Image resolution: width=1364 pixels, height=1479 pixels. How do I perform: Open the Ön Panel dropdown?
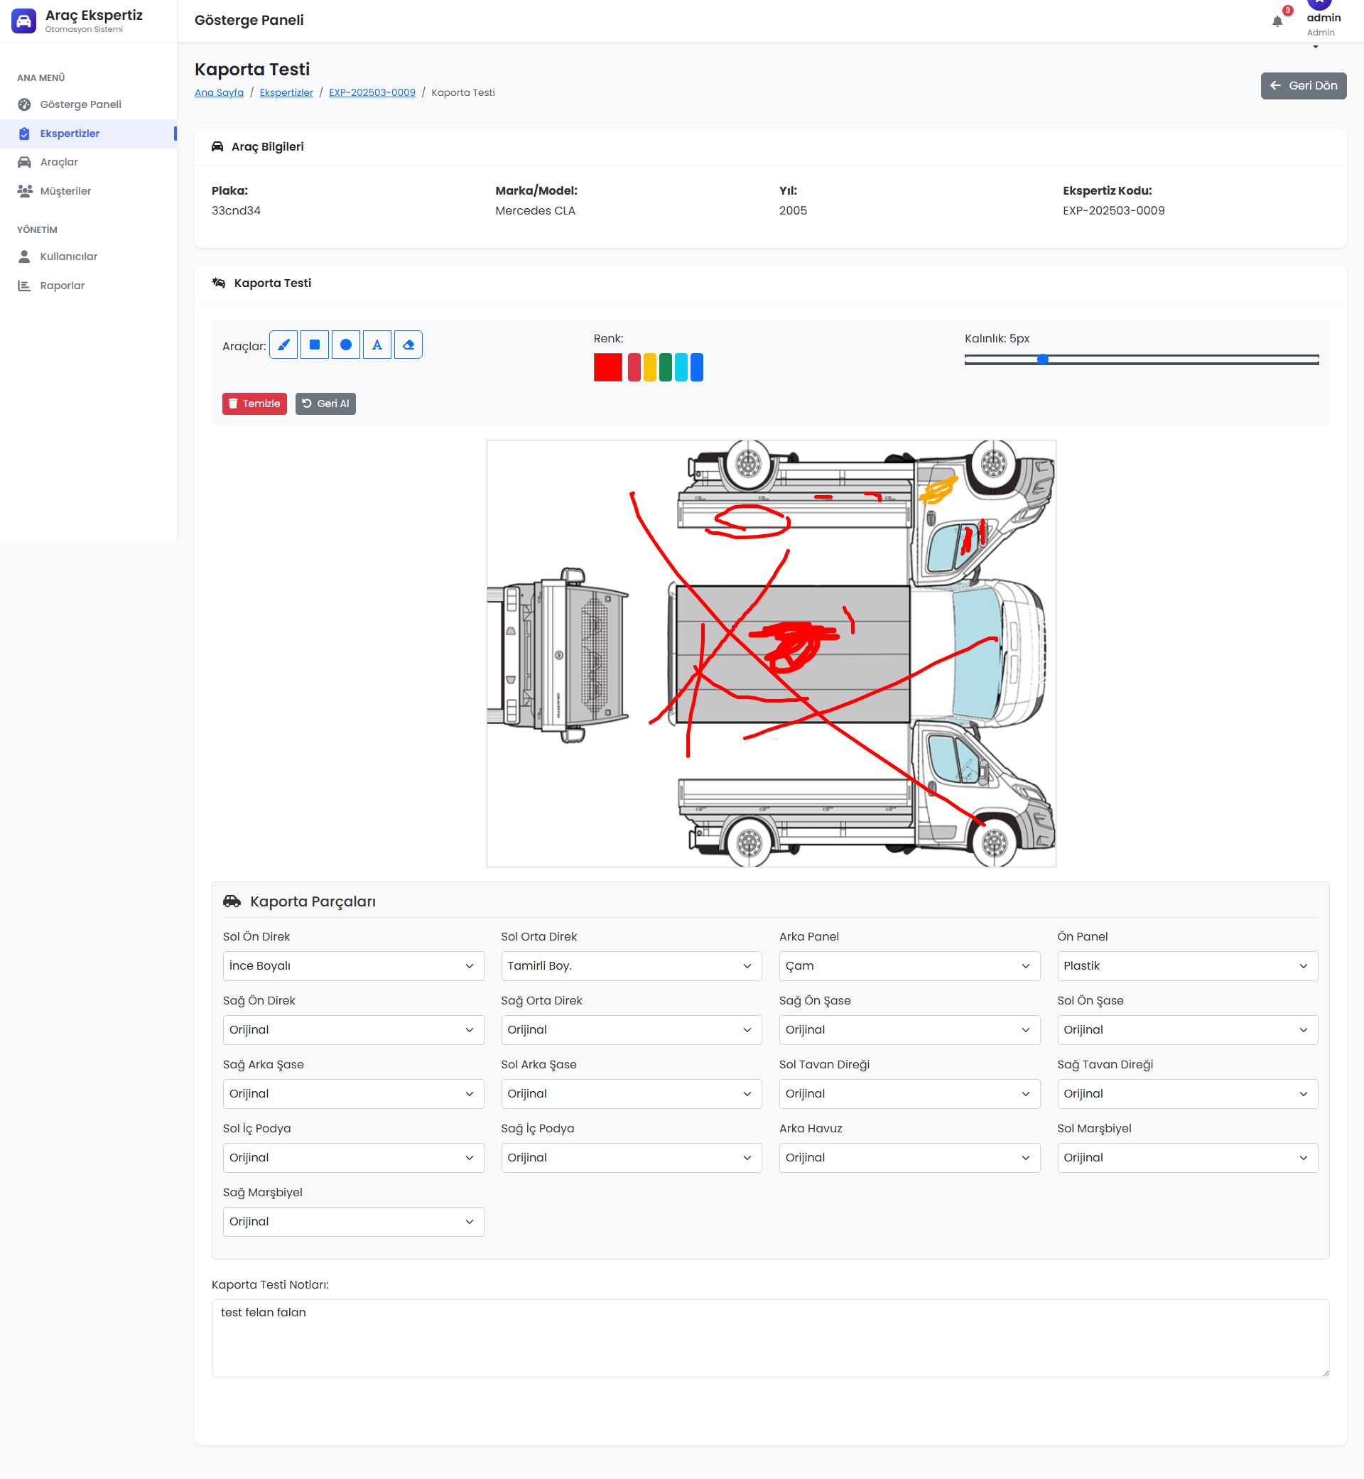(1188, 966)
